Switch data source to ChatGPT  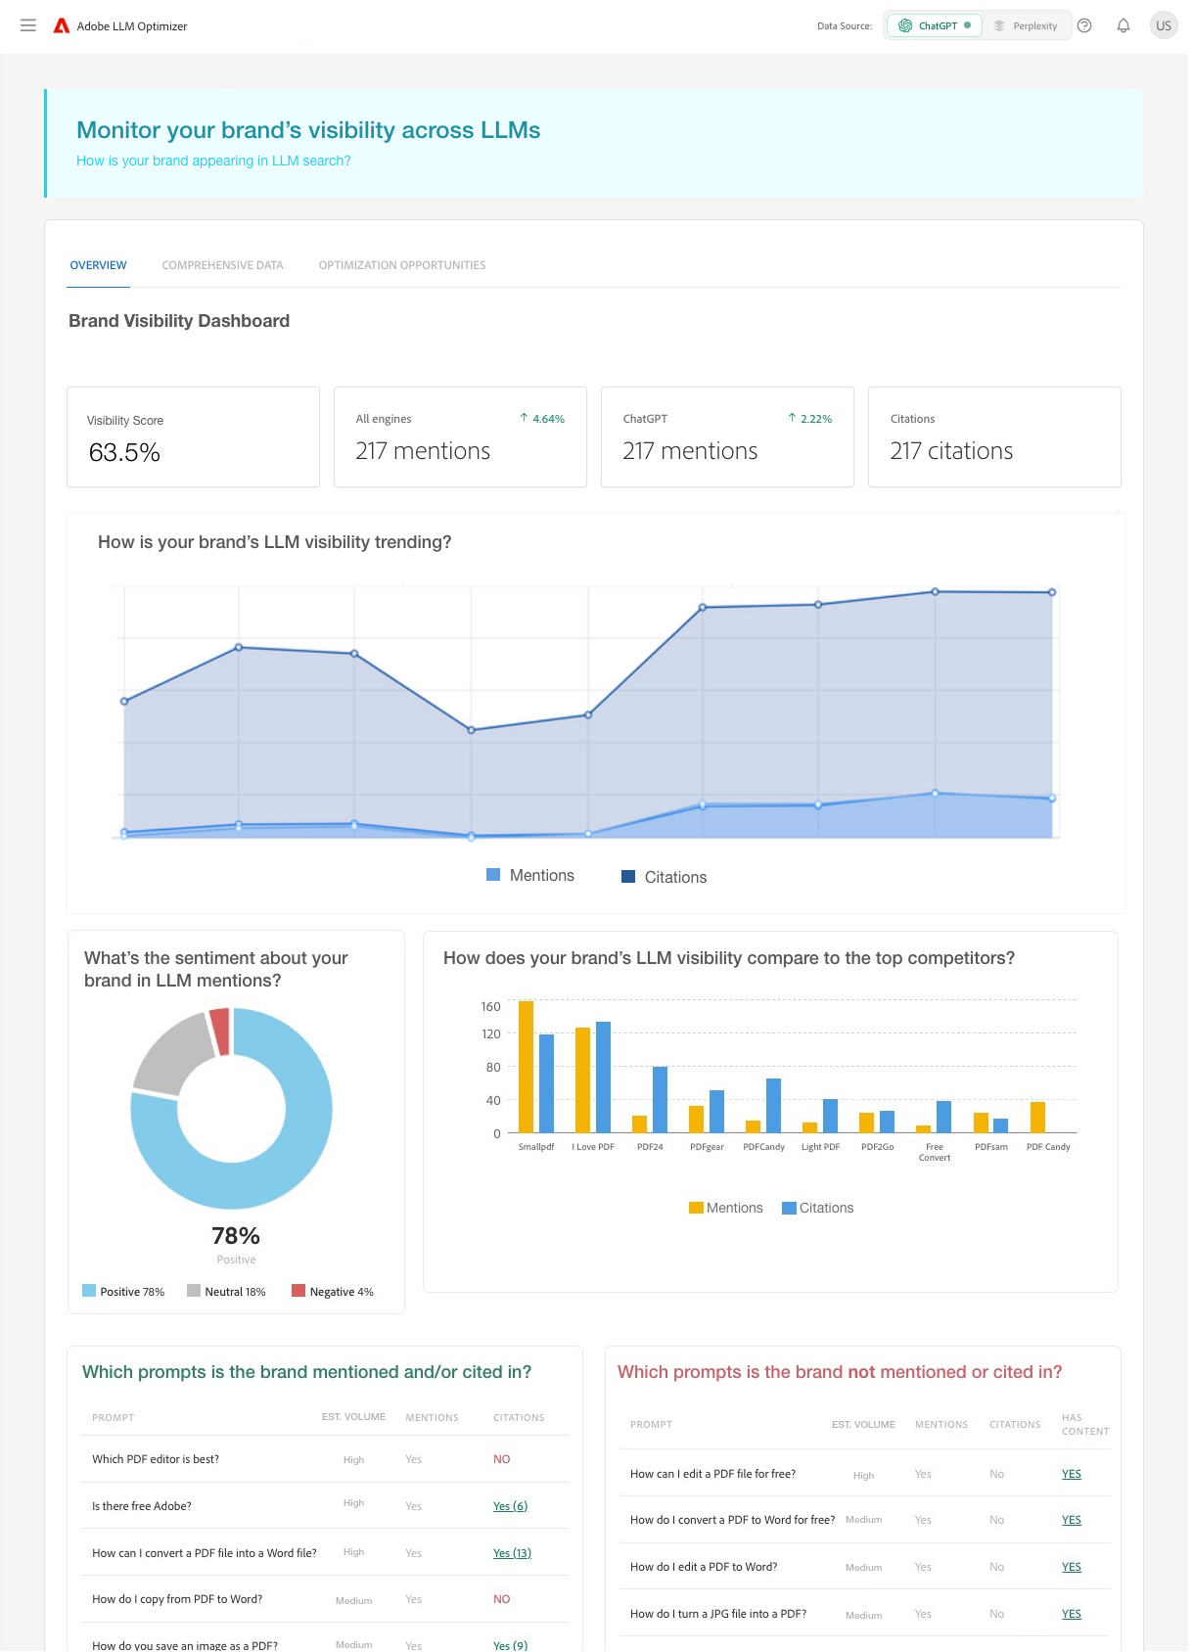click(935, 25)
